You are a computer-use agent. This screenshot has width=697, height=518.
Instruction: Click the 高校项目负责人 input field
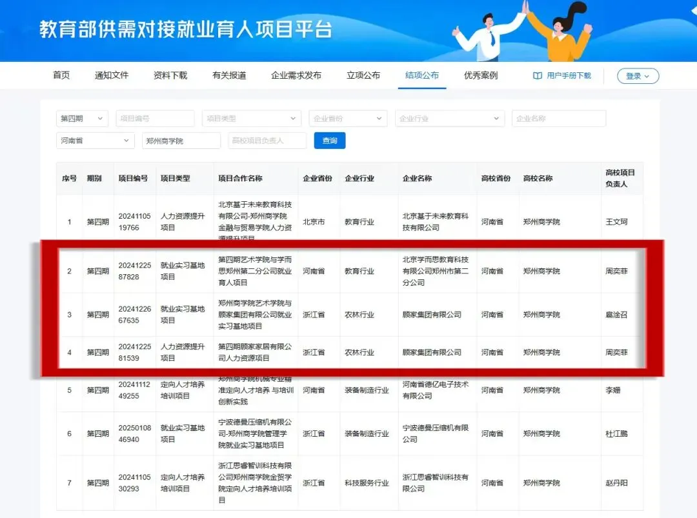pos(267,141)
